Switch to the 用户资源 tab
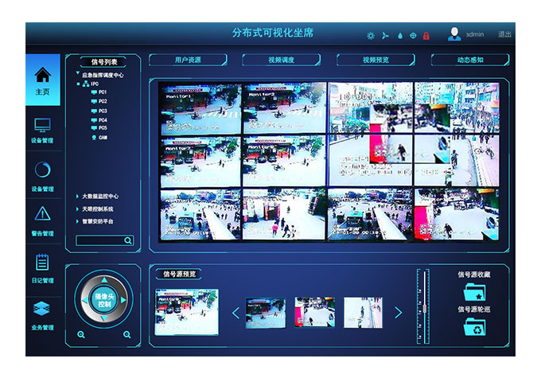The width and height of the screenshot is (541, 378). point(188,60)
